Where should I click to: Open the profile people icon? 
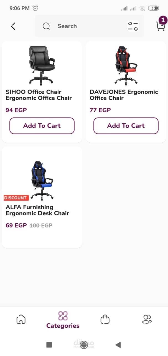pyautogui.click(x=147, y=319)
